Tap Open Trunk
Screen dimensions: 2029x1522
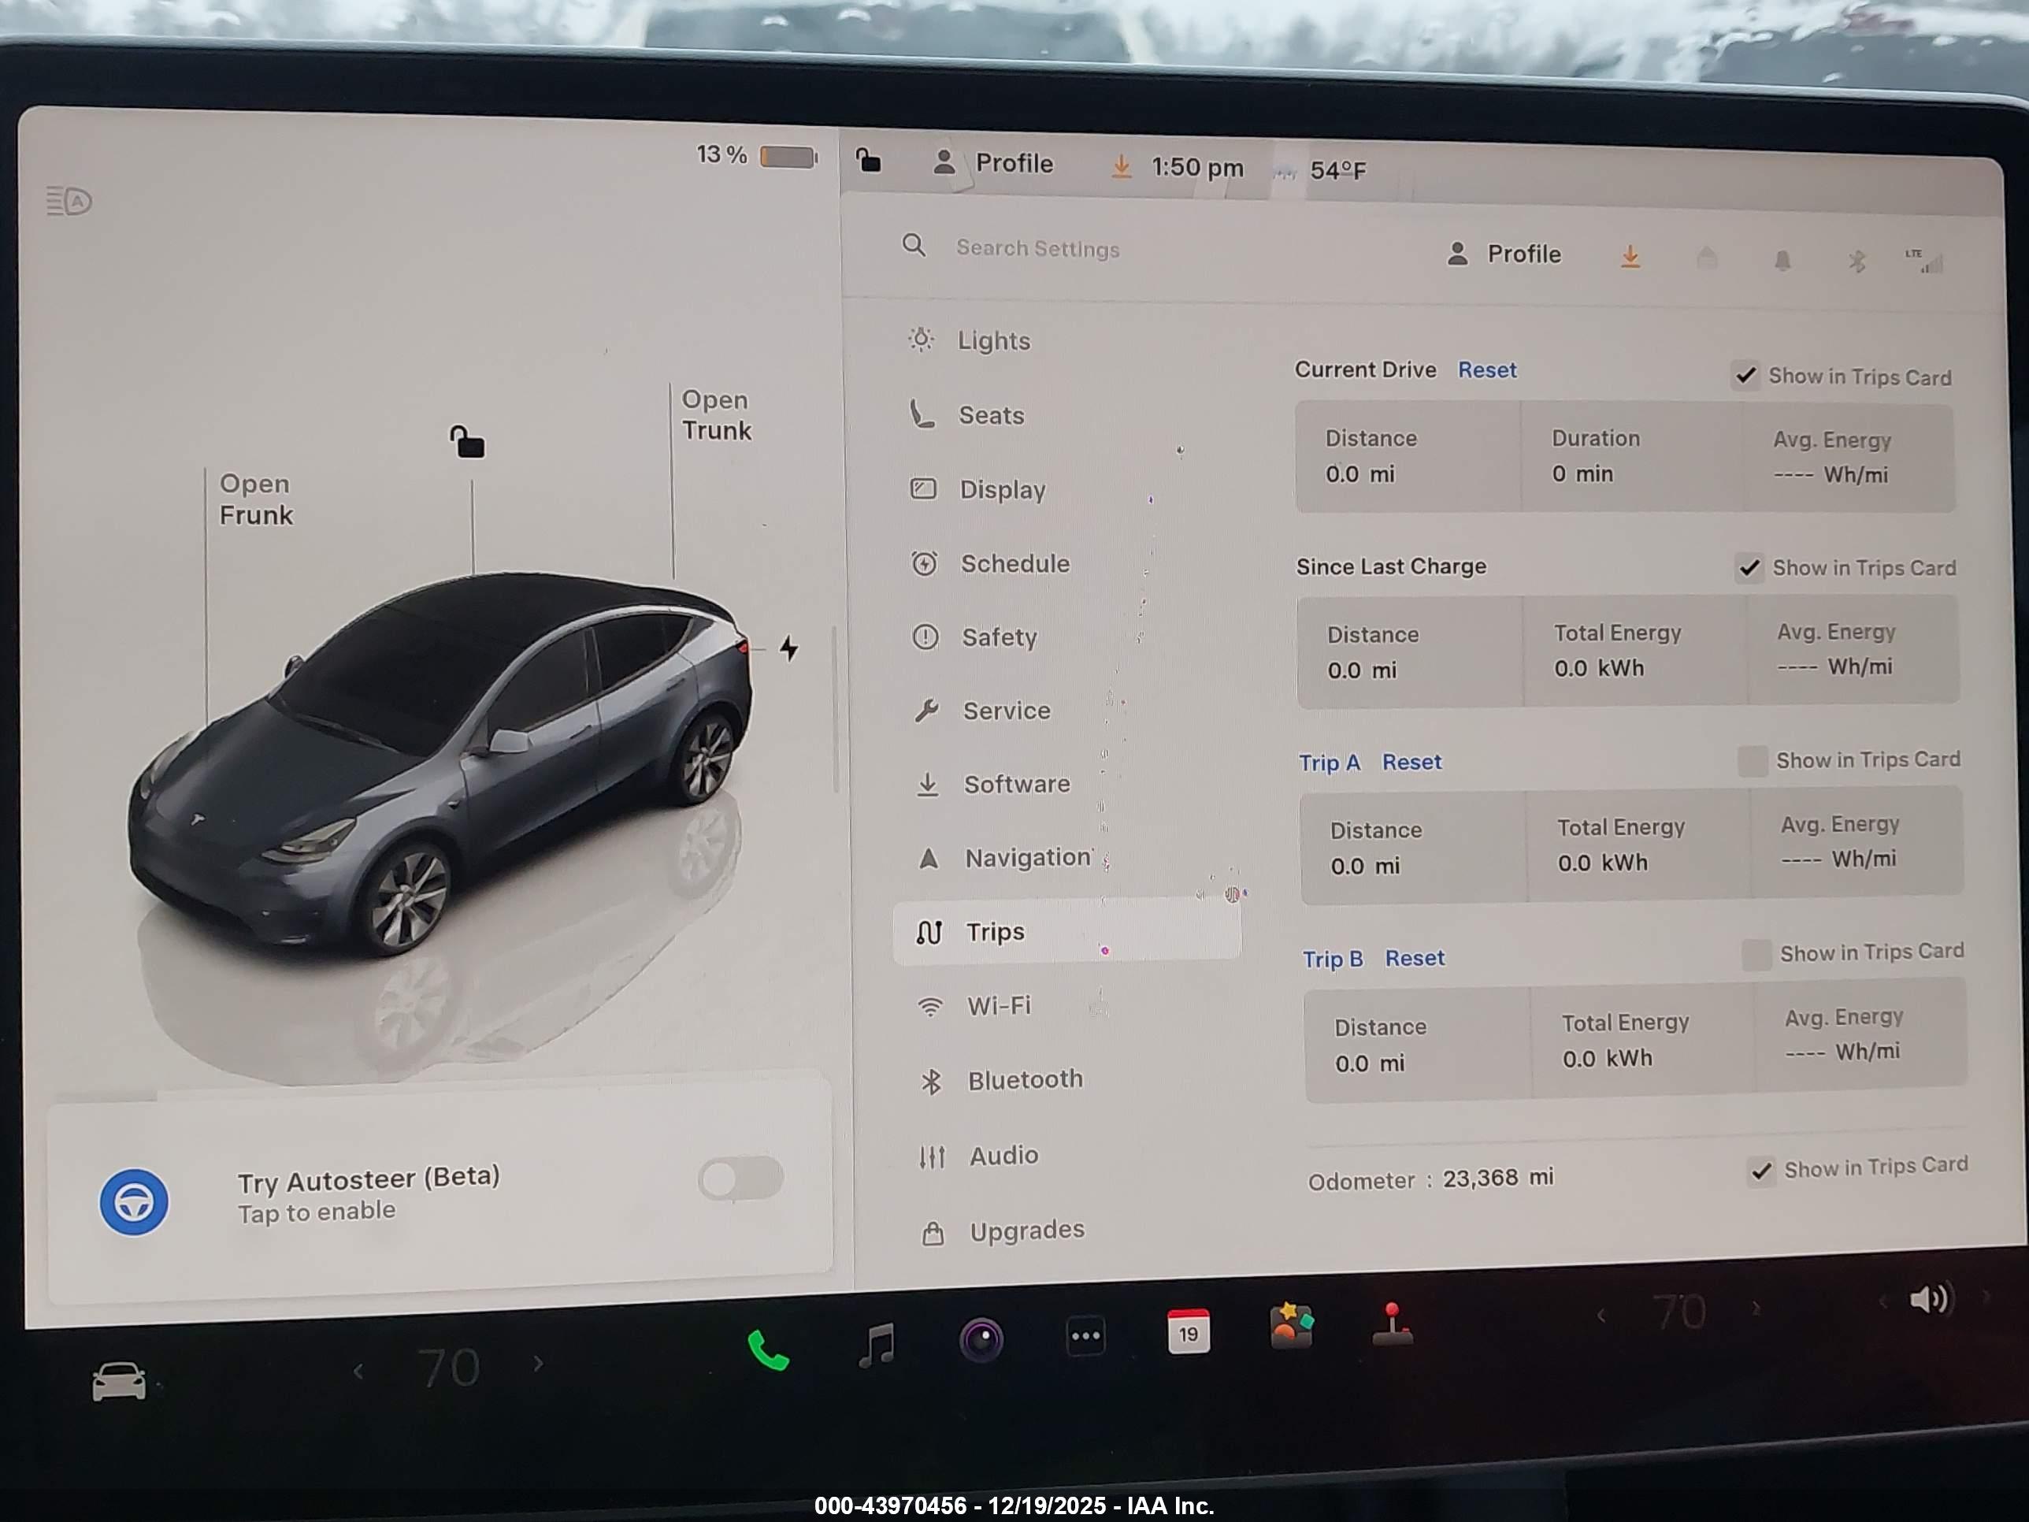tap(717, 414)
